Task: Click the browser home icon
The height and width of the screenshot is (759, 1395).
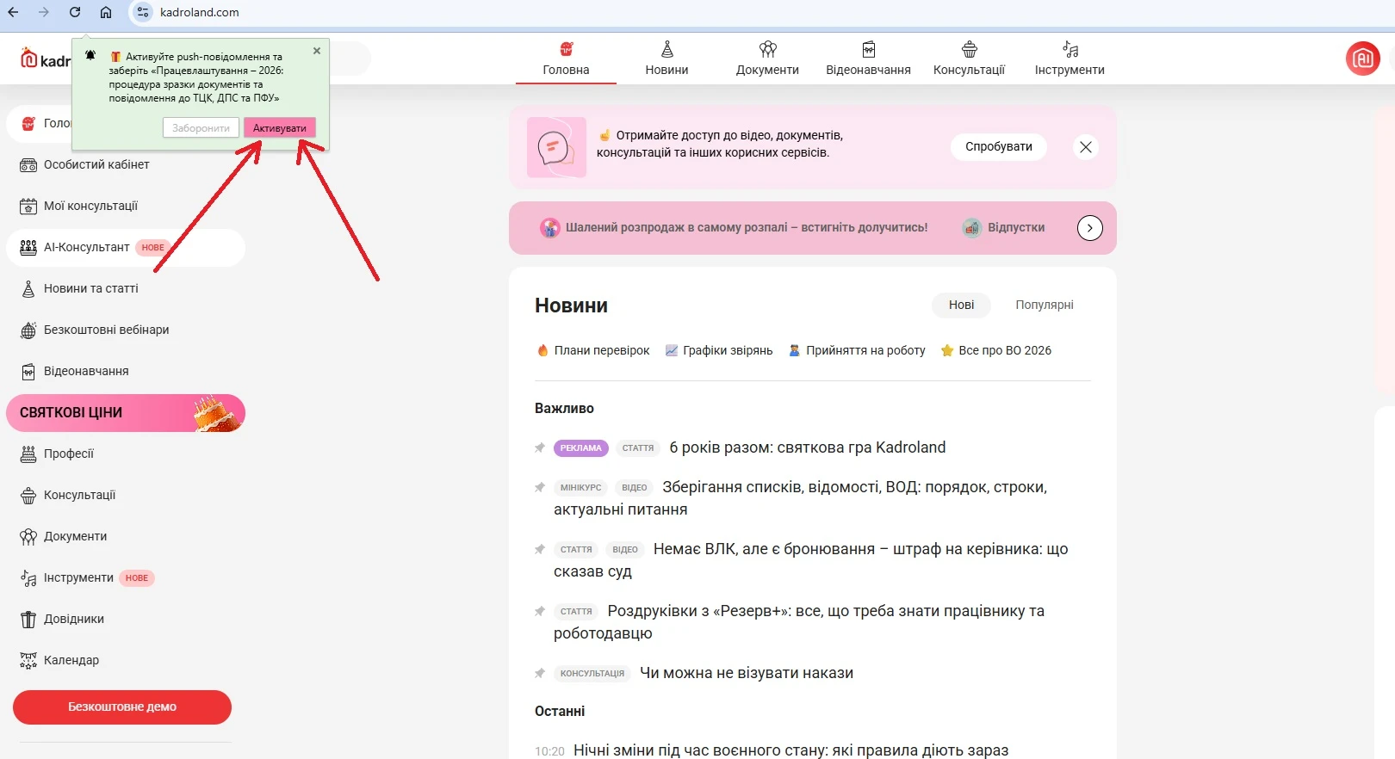Action: (106, 12)
